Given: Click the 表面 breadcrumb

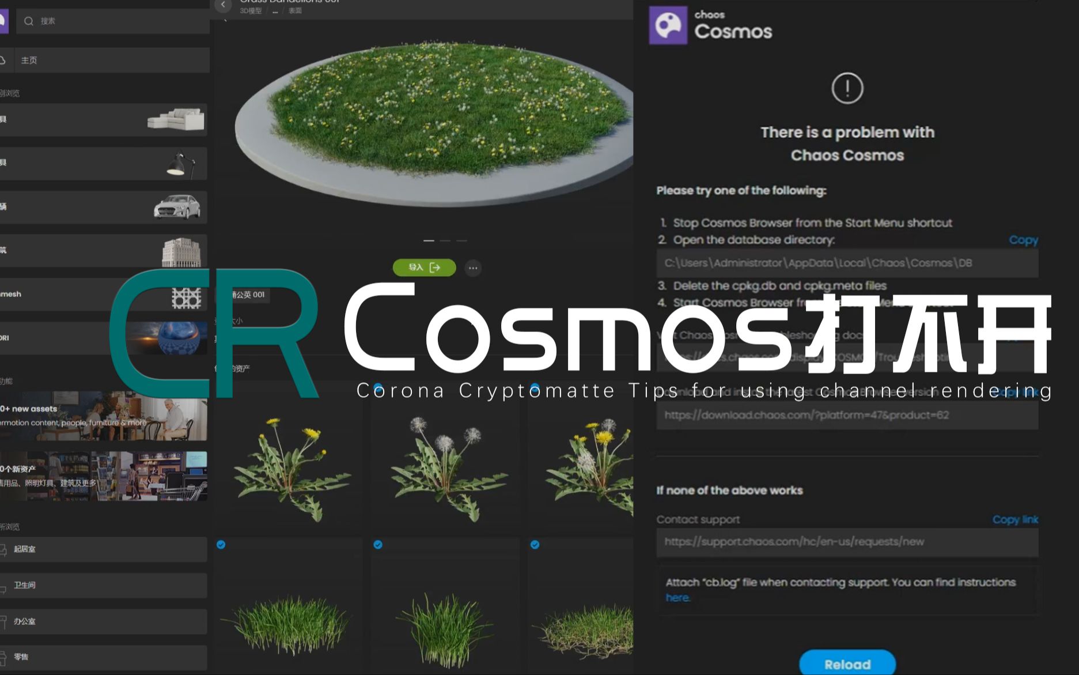Looking at the screenshot, I should [x=295, y=11].
